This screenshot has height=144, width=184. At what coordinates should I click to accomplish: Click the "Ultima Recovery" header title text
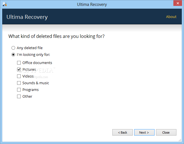click(27, 17)
